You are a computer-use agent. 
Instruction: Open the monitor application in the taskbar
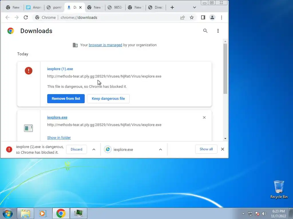pos(78,213)
